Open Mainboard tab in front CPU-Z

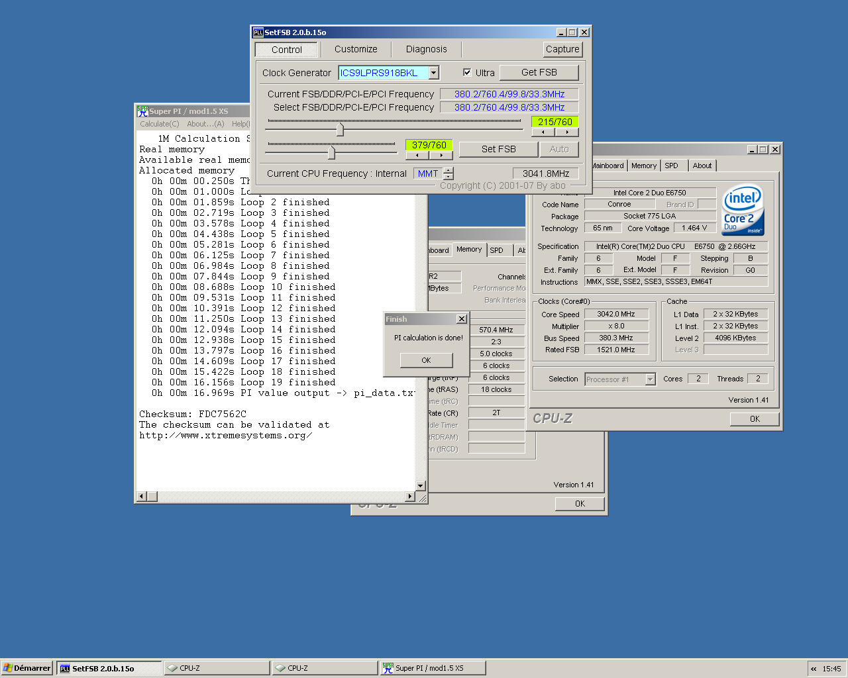(x=608, y=166)
